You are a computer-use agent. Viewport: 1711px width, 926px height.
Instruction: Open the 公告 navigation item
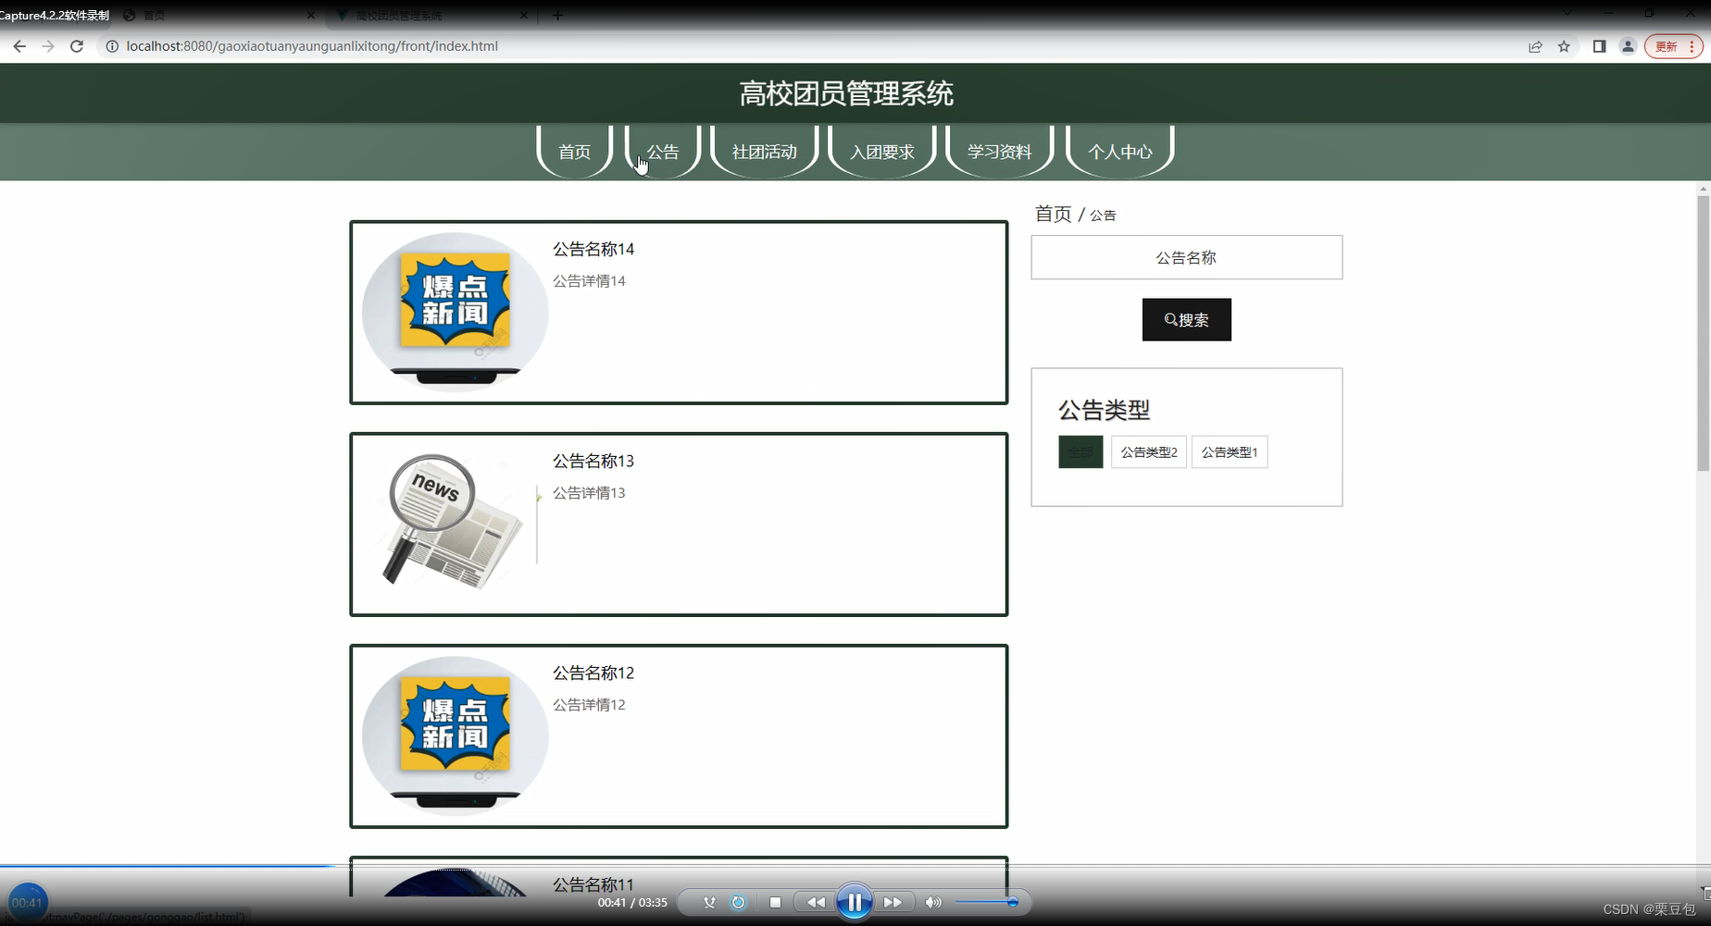pos(663,152)
